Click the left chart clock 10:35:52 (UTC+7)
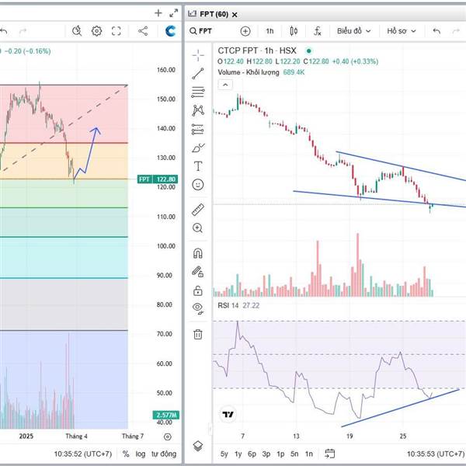466x466 pixels. pyautogui.click(x=83, y=454)
